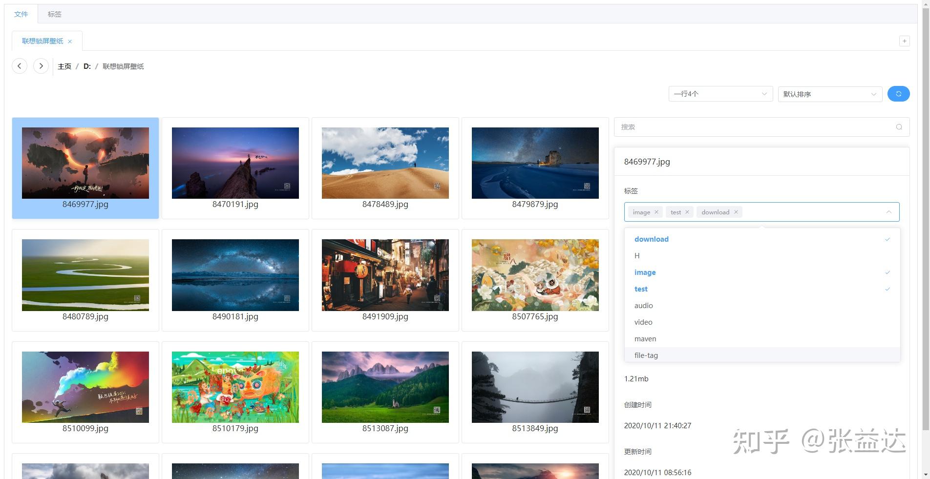Image resolution: width=930 pixels, height=479 pixels.
Task: Switch to the 文件 tab
Action: coord(21,14)
